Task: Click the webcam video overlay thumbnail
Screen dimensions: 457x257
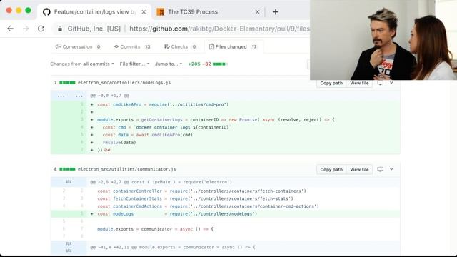Action: [x=383, y=40]
